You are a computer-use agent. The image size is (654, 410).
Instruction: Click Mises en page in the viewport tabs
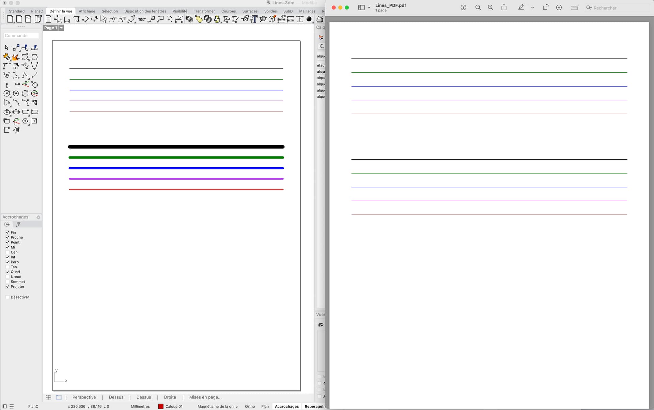[205, 397]
